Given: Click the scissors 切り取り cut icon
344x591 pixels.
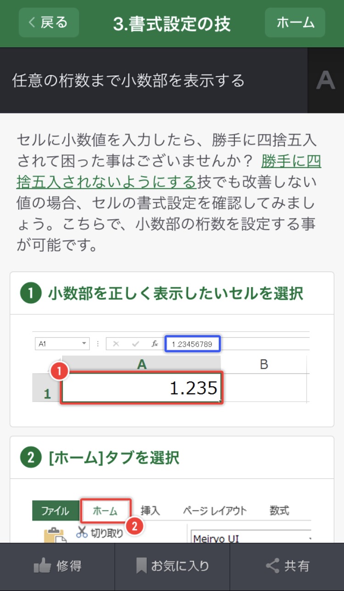Looking at the screenshot, I should coord(82,532).
